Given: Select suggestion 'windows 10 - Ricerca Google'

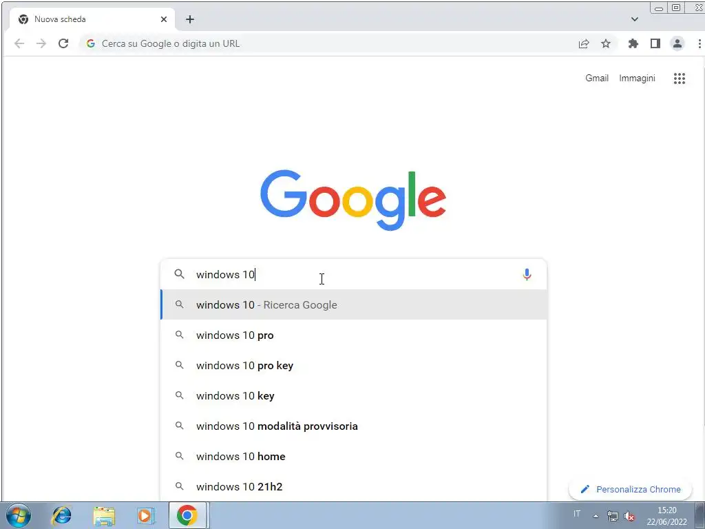Looking at the screenshot, I should [x=354, y=304].
